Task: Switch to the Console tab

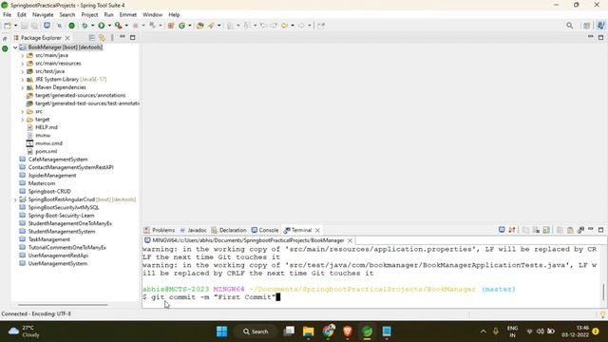Action: pyautogui.click(x=265, y=230)
